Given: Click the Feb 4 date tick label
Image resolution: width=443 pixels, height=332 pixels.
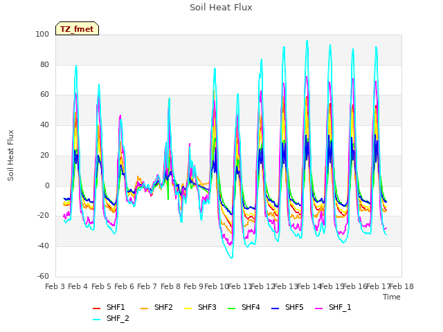Looking at the screenshot, I should (x=78, y=286).
